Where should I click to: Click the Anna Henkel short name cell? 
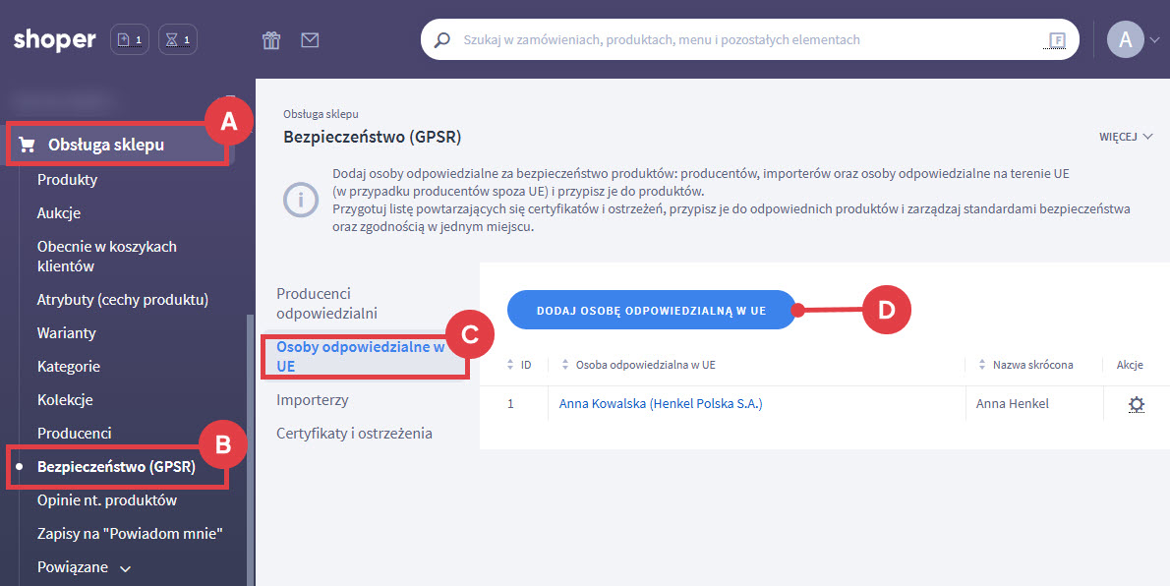coord(1013,404)
